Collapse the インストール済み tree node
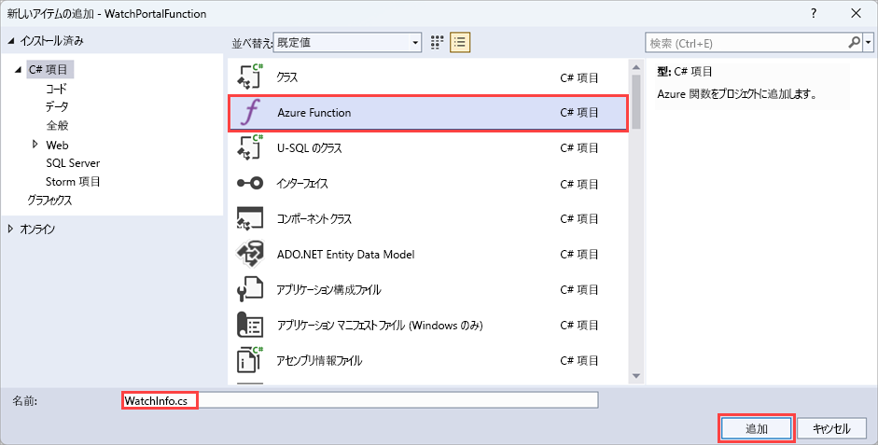878x445 pixels. point(10,41)
